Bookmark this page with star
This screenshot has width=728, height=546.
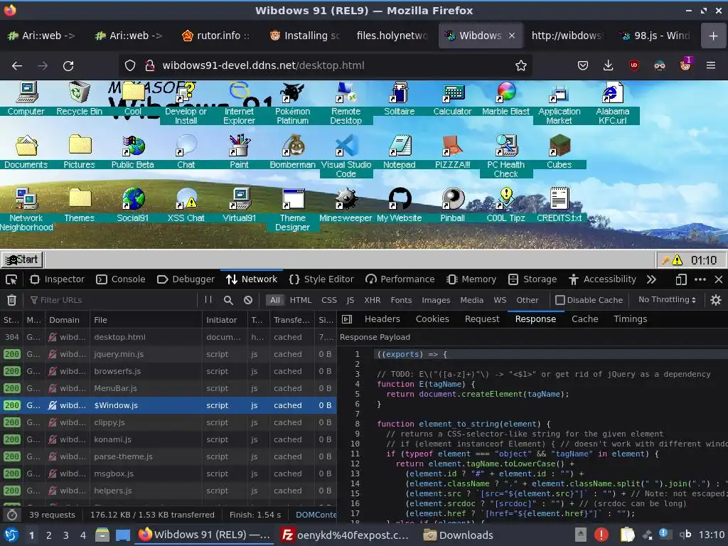point(521,65)
